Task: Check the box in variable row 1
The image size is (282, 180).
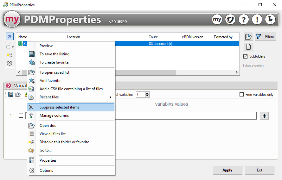Action: click(x=21, y=116)
